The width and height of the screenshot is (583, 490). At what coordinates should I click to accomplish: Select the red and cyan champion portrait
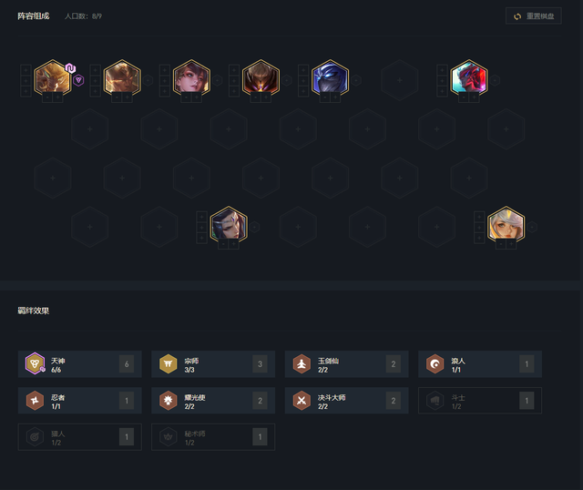click(x=469, y=78)
